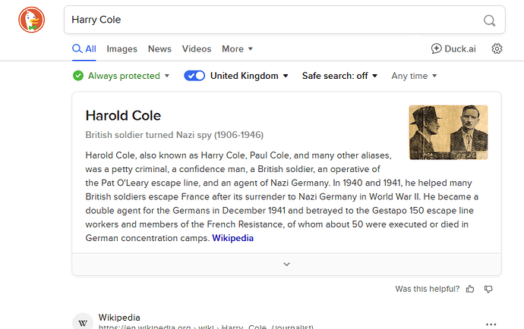Open the Harold Cole mugshot thumbnail
The height and width of the screenshot is (329, 524).
tap(448, 132)
